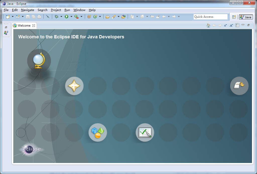Screen dimensions: 257x174
Task: Close the Welcome tab
Action: 34,26
